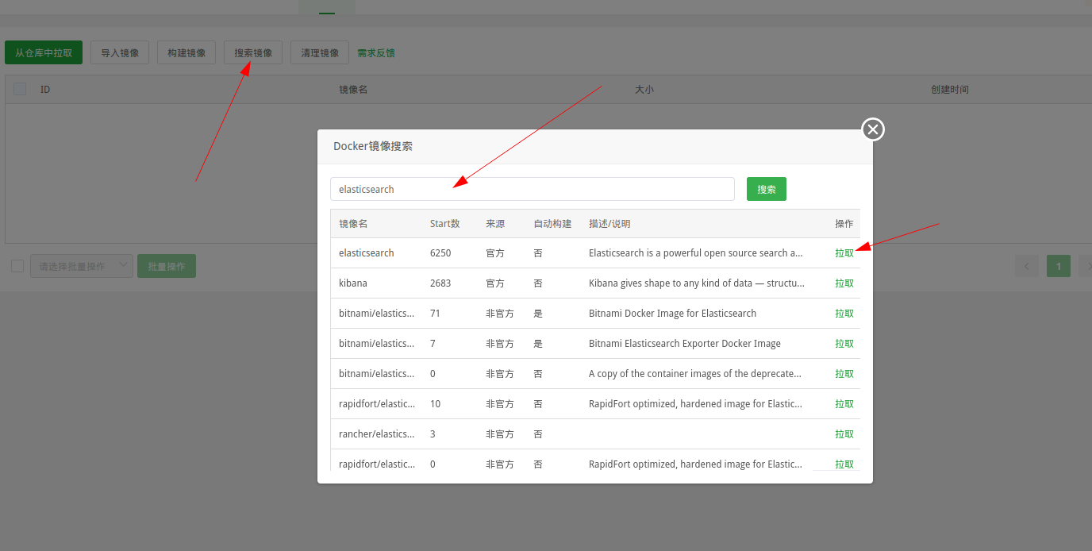Screen dimensions: 1092x551
Task: Select page 1 in pagination
Action: pos(1059,266)
